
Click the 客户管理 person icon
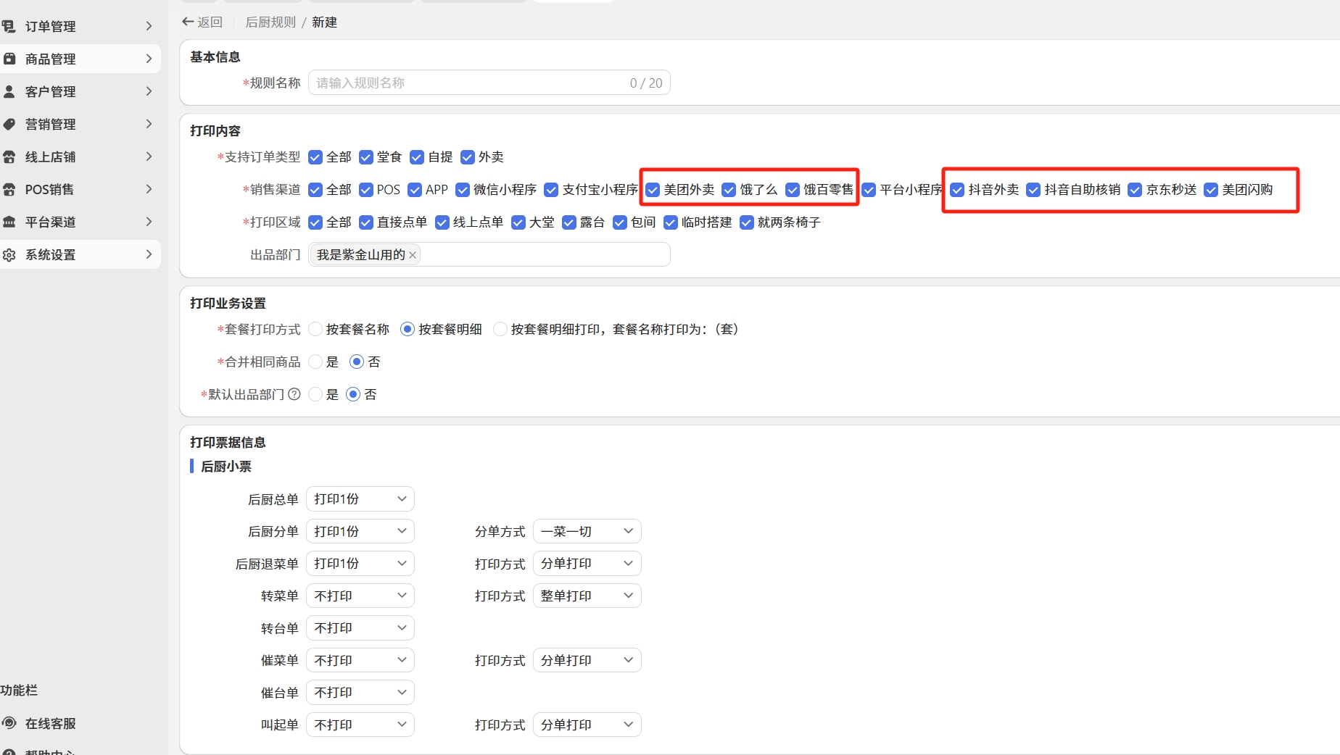(x=9, y=91)
